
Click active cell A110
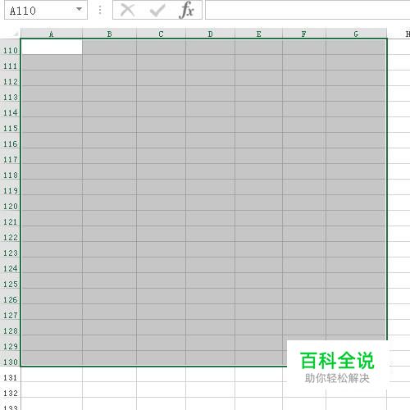pos(52,47)
